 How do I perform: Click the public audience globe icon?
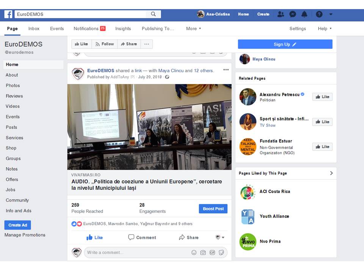pyautogui.click(x=167, y=77)
